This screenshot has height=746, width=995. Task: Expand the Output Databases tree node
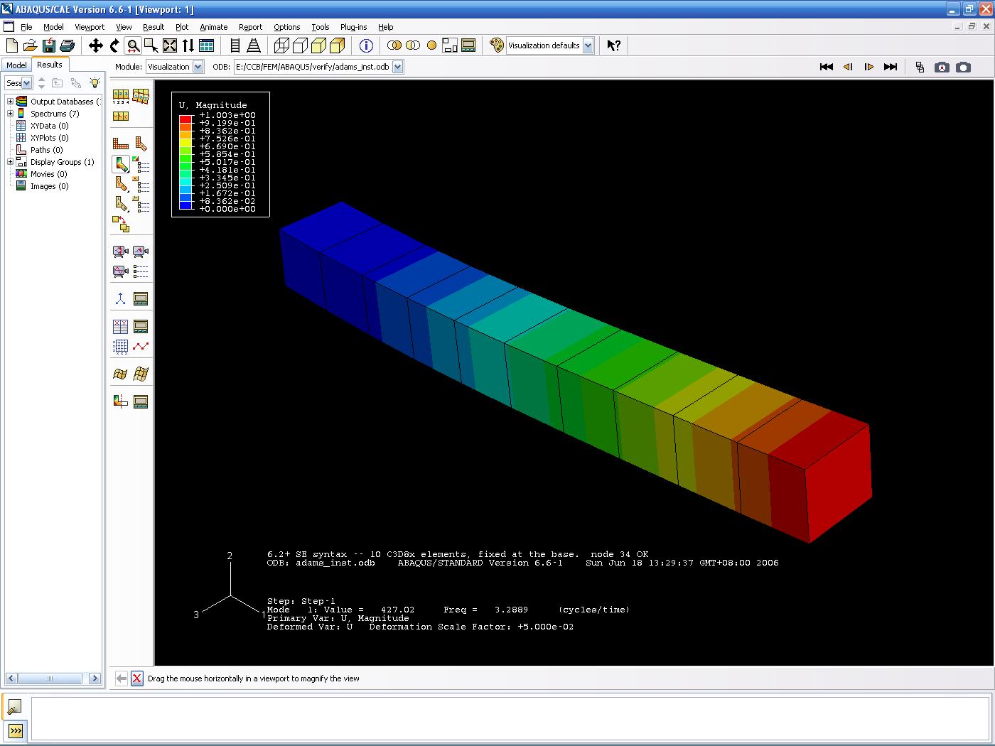click(11, 102)
